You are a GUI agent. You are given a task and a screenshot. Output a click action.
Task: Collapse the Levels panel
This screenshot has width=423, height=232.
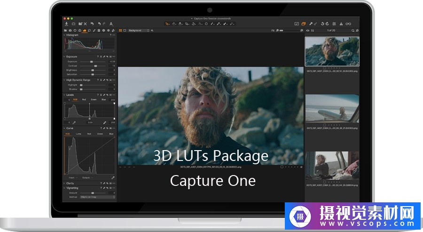coord(64,95)
